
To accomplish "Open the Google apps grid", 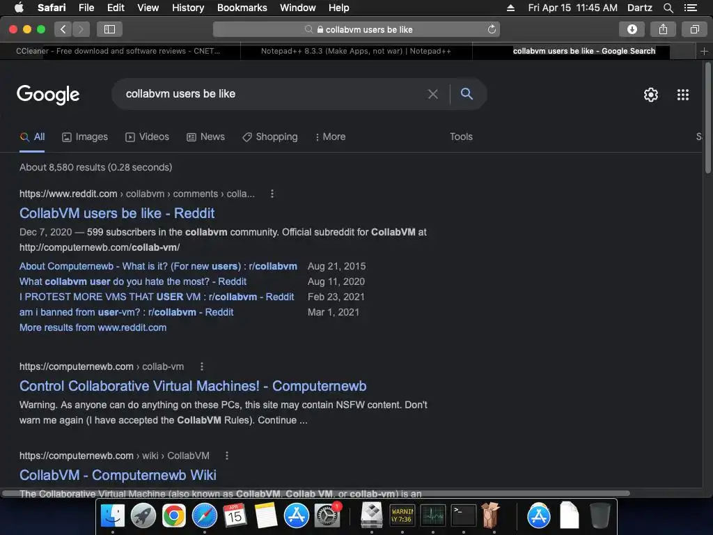I will point(682,95).
